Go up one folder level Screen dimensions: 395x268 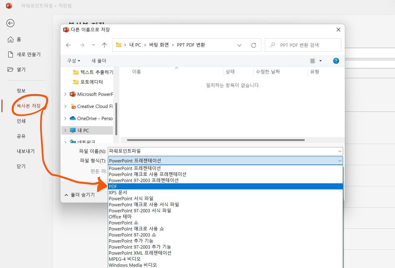click(104, 45)
